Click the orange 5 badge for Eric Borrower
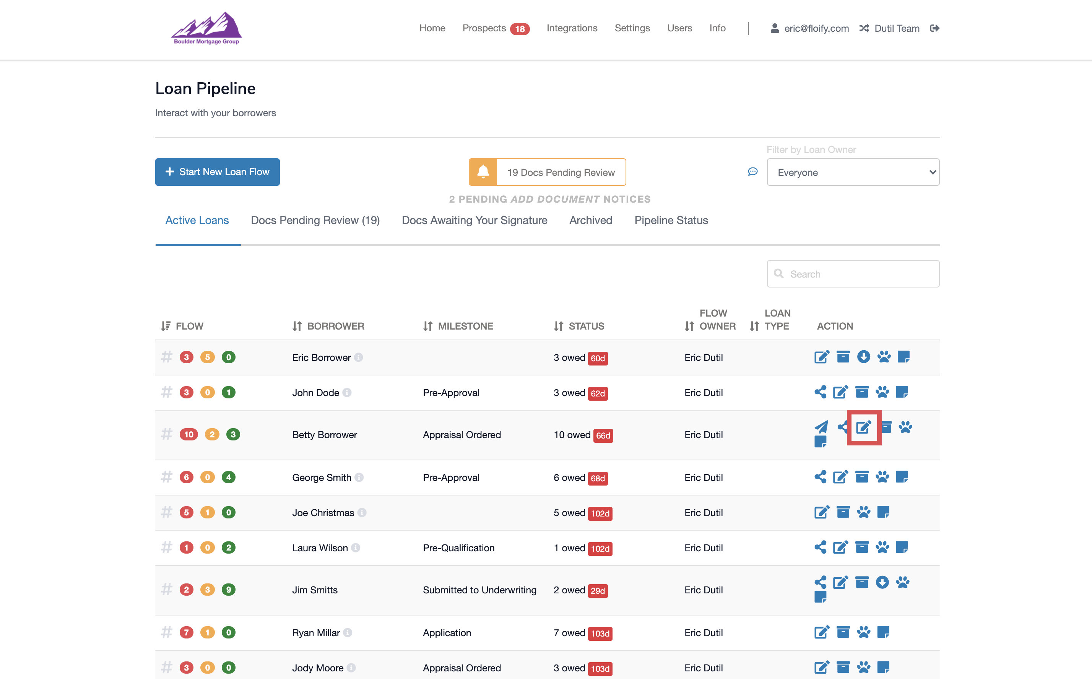This screenshot has width=1092, height=679. point(207,357)
